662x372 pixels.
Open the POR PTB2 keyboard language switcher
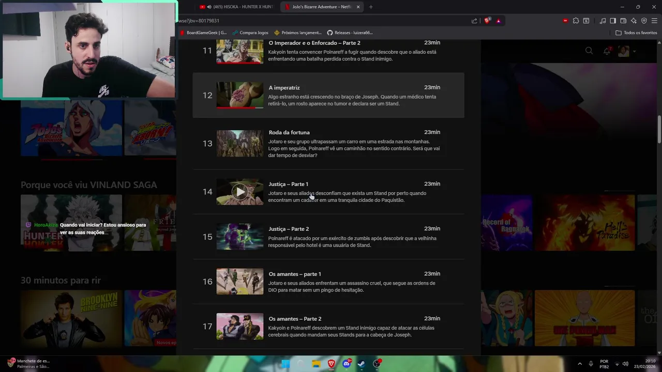(604, 364)
